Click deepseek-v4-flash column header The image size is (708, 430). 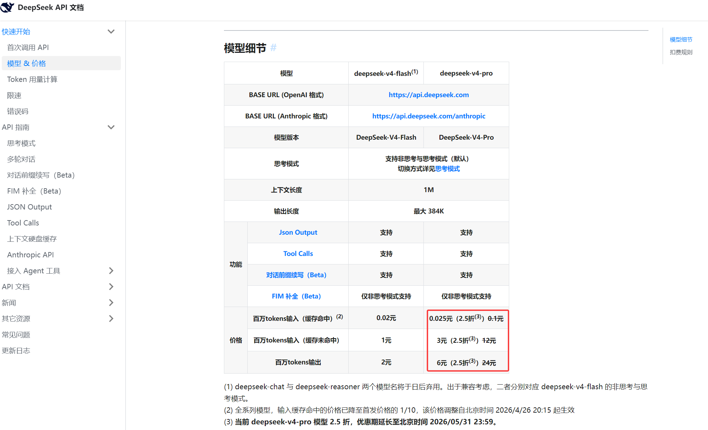coord(386,73)
